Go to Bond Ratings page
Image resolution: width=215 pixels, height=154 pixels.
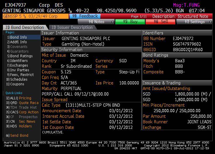tap(20, 56)
